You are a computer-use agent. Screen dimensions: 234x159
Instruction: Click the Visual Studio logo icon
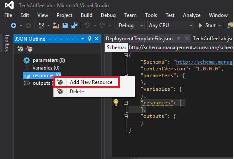(x=9, y=5)
